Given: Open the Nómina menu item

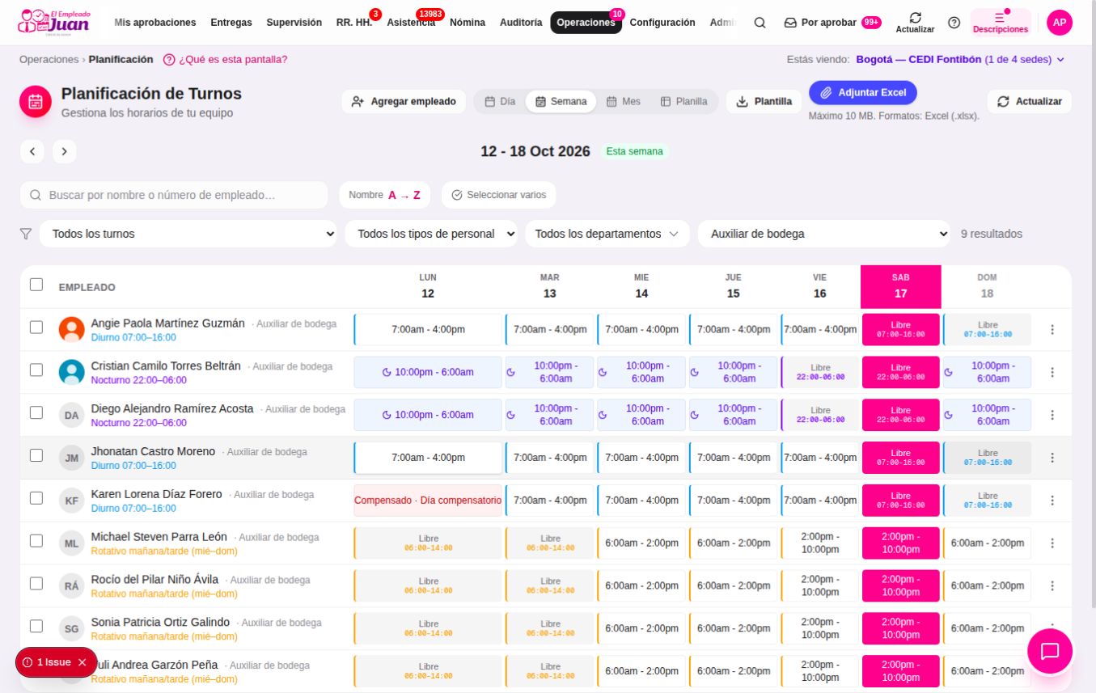Looking at the screenshot, I should pos(468,23).
